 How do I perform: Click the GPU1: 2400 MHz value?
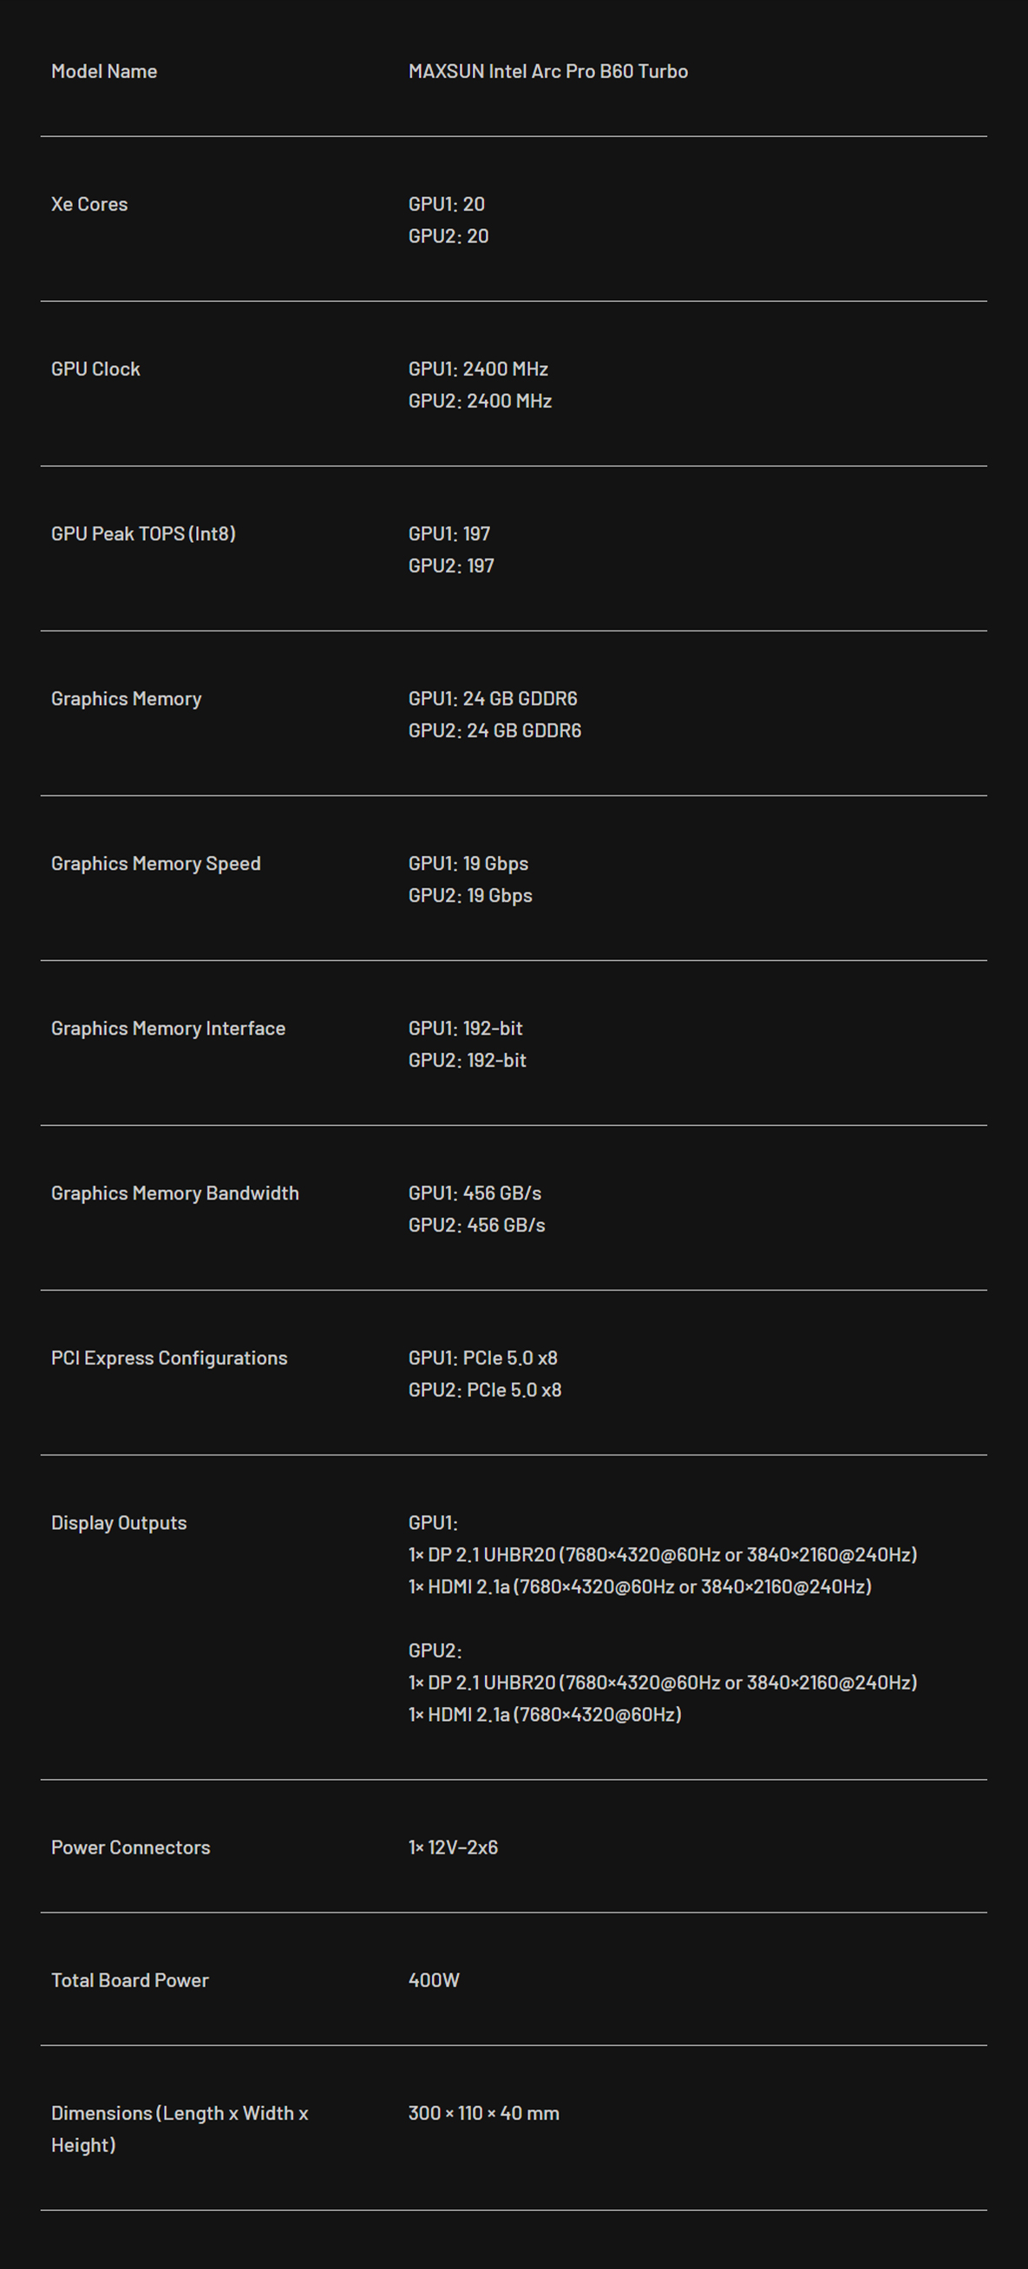(478, 369)
